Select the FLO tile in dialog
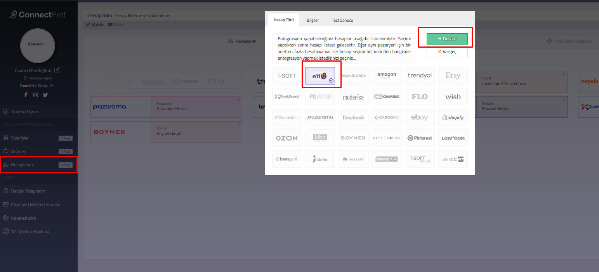 tap(420, 96)
